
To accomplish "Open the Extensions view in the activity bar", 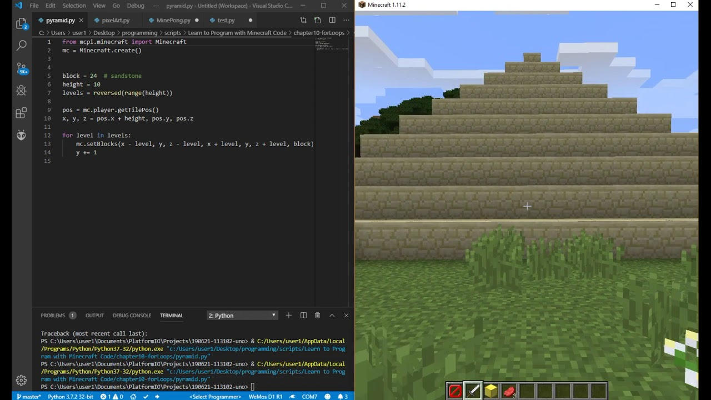I will 21,113.
